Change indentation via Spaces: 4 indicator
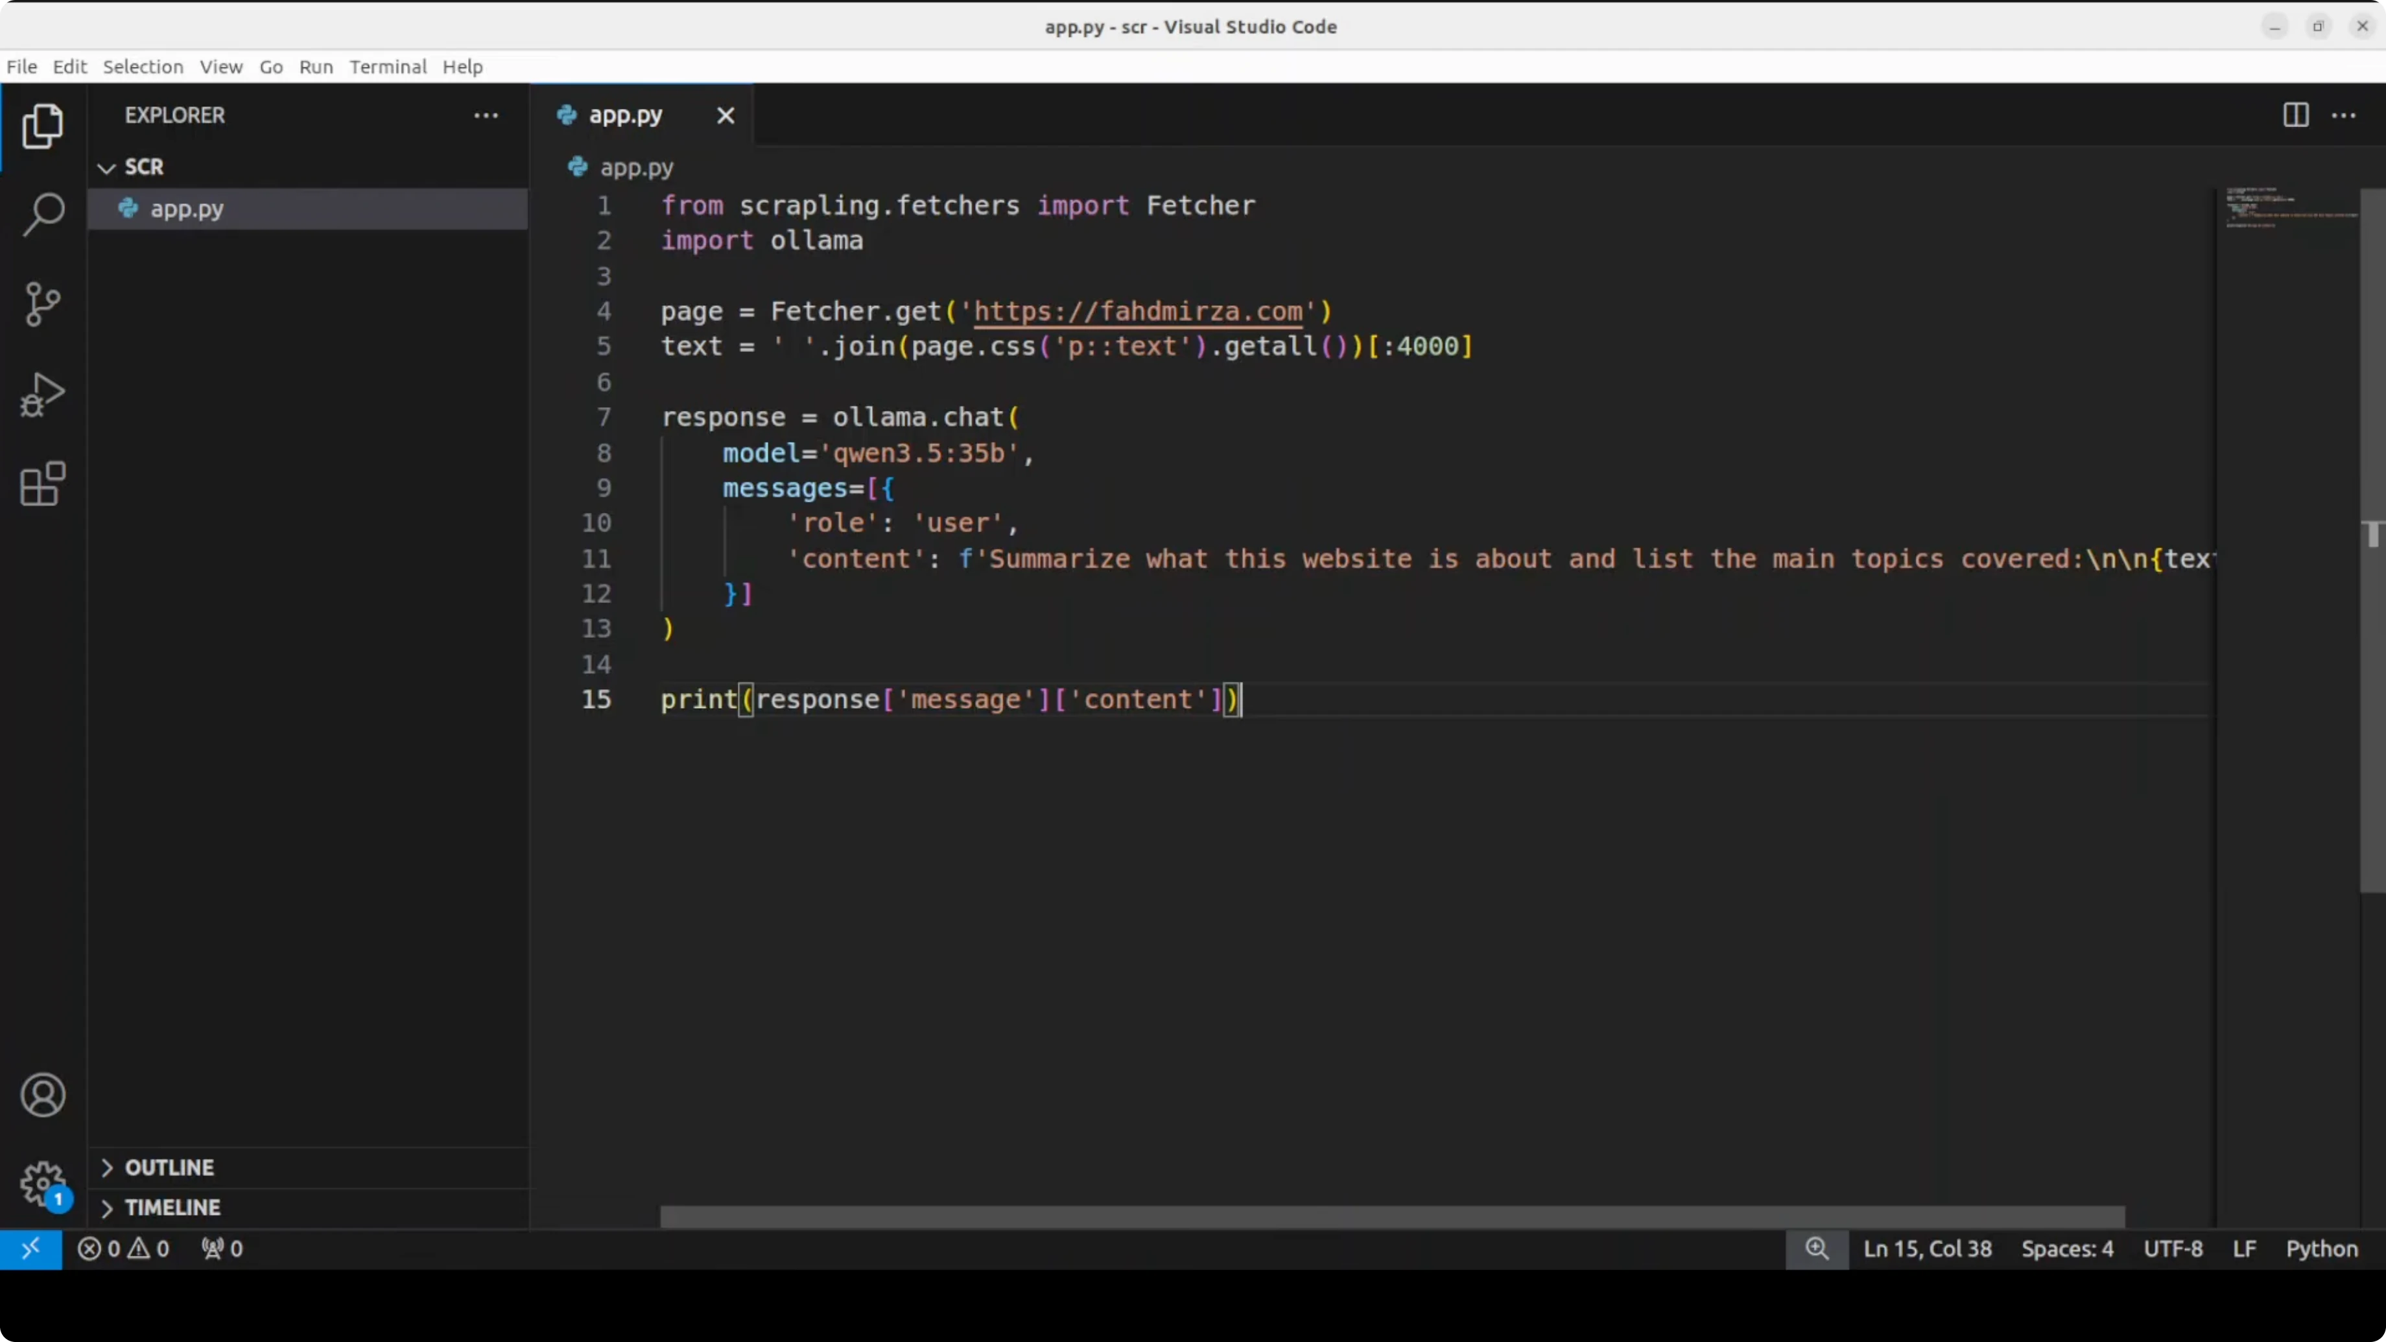This screenshot has height=1342, width=2386. coord(2068,1247)
